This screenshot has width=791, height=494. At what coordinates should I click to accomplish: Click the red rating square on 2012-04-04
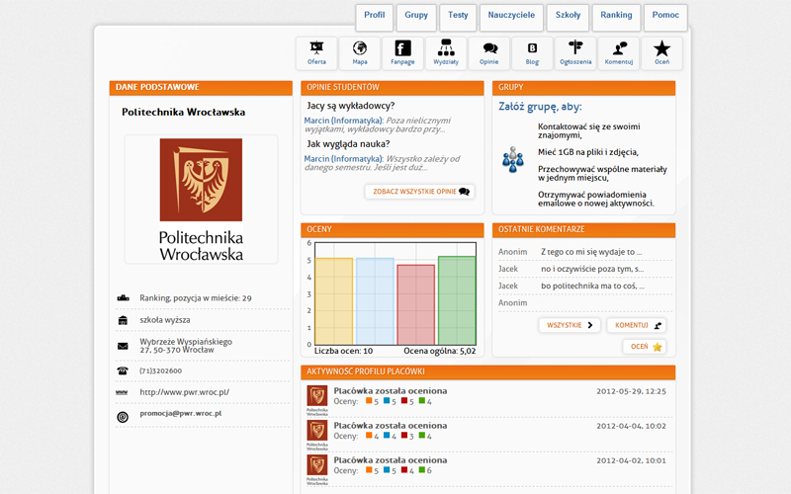pyautogui.click(x=404, y=435)
